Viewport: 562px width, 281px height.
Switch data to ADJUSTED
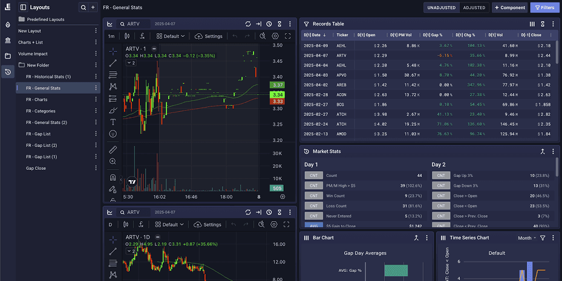click(x=474, y=7)
